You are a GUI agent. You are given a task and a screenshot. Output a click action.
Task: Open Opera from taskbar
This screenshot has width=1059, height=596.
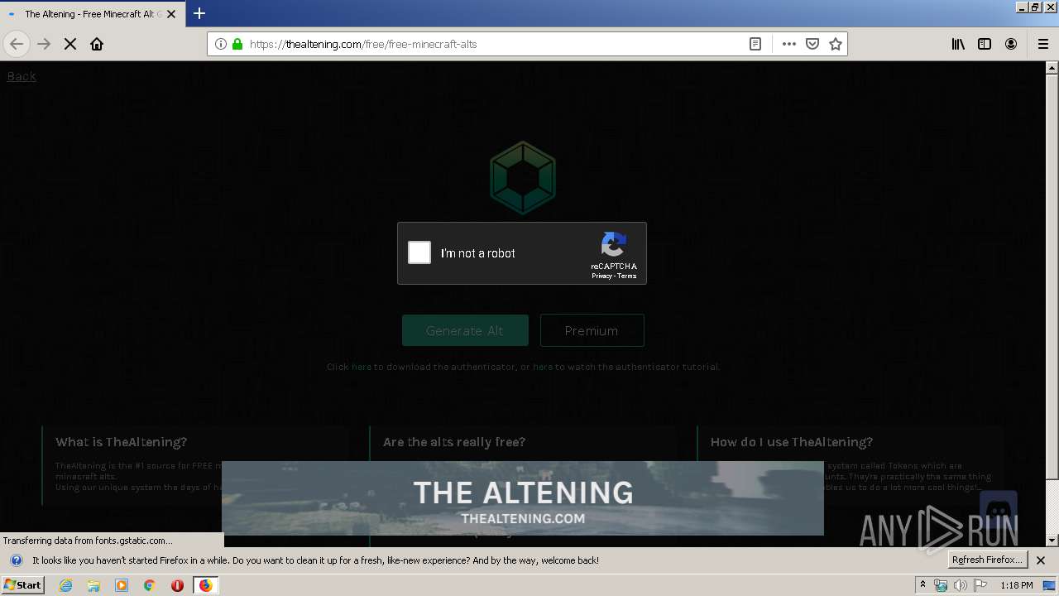[x=177, y=585]
